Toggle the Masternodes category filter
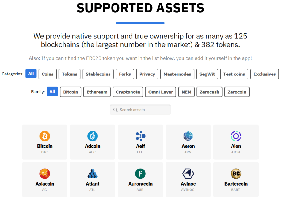282x199 pixels. point(177,74)
